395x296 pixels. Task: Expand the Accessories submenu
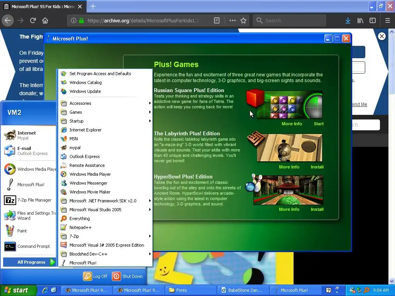pyautogui.click(x=105, y=103)
